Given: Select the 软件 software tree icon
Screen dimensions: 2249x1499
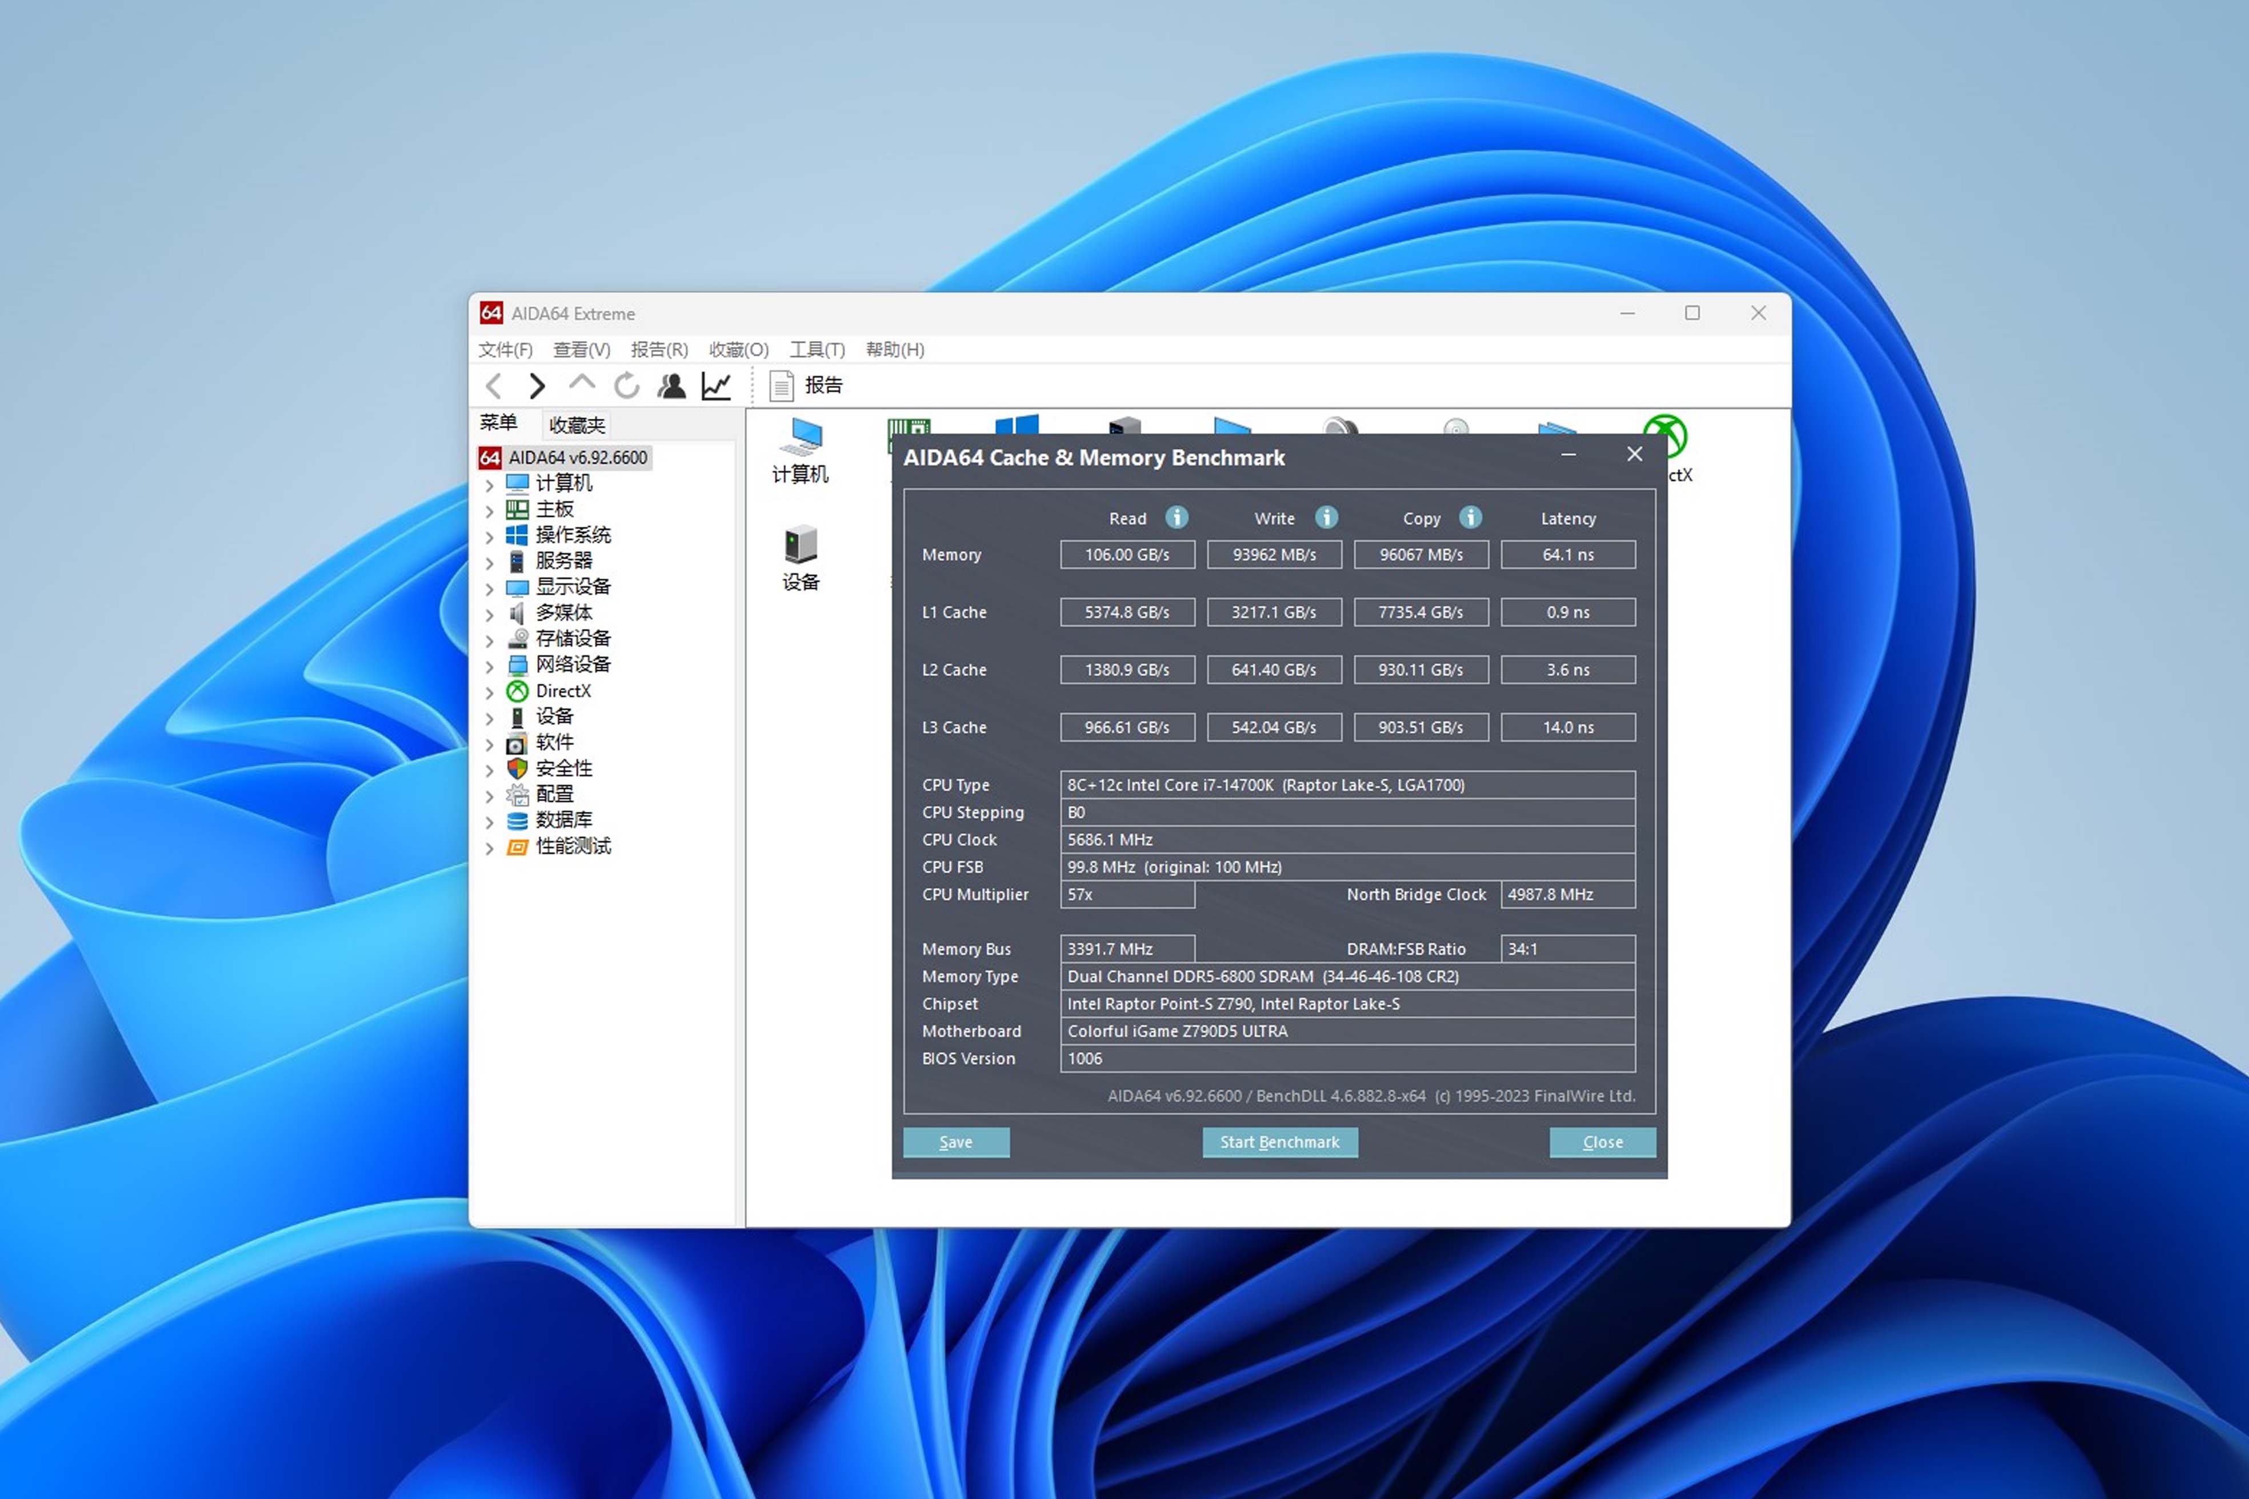Looking at the screenshot, I should point(517,743).
